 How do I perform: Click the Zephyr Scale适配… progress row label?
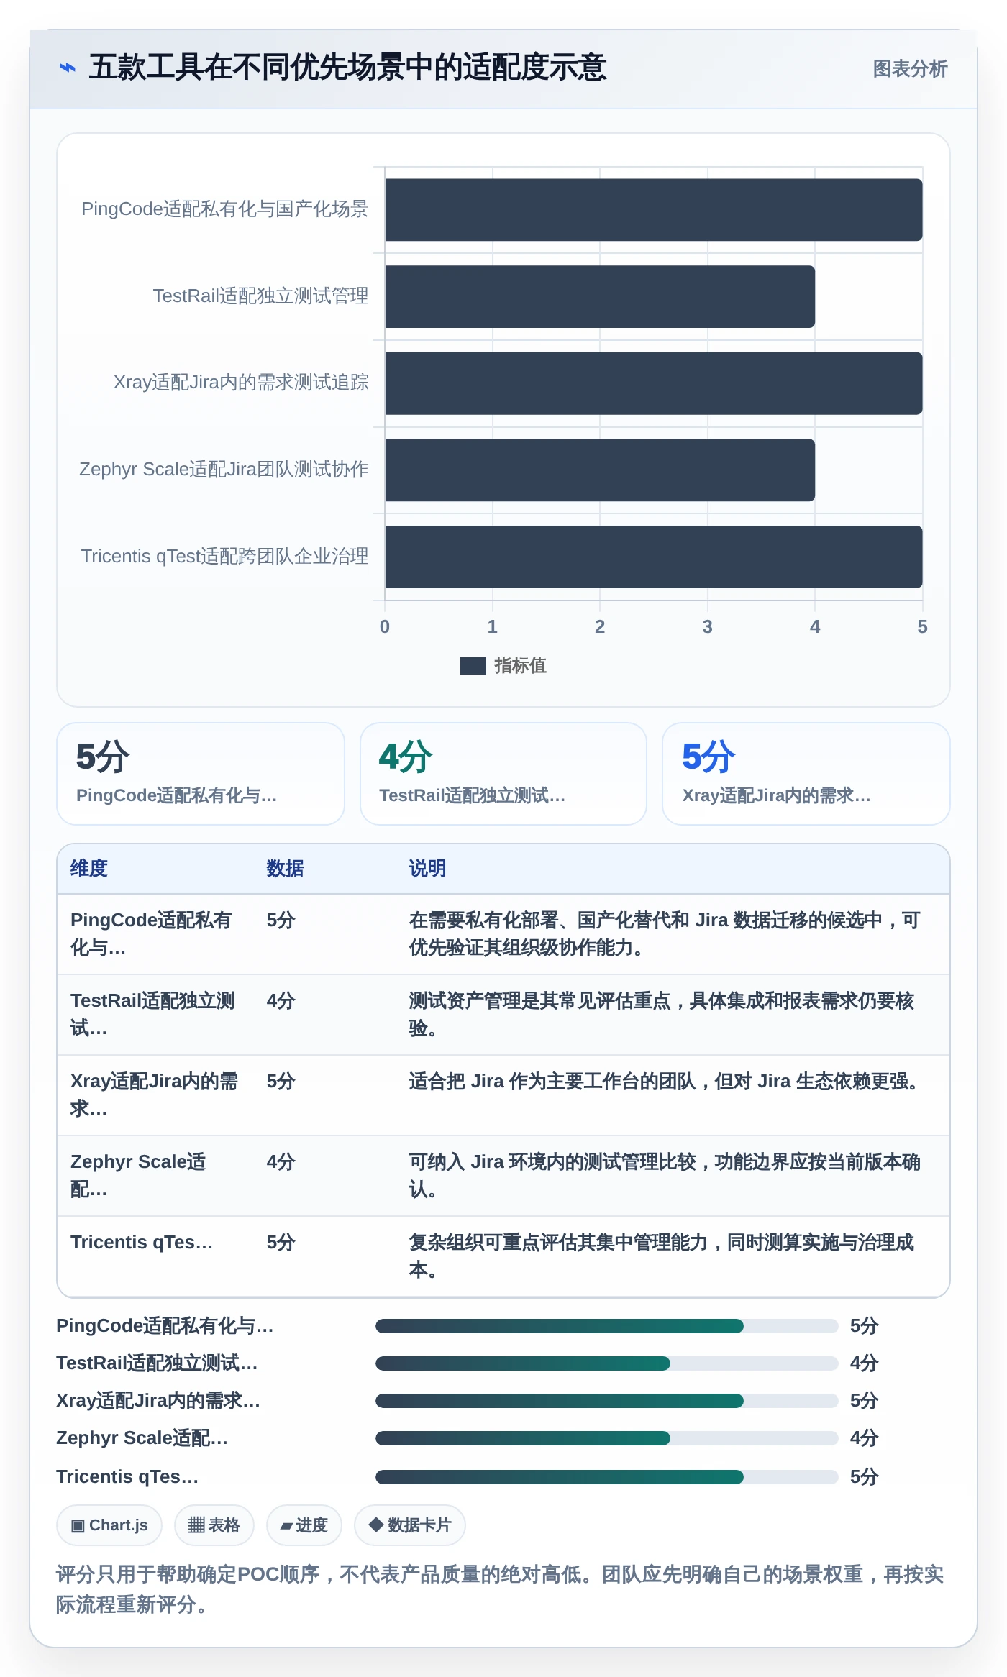pos(142,1438)
